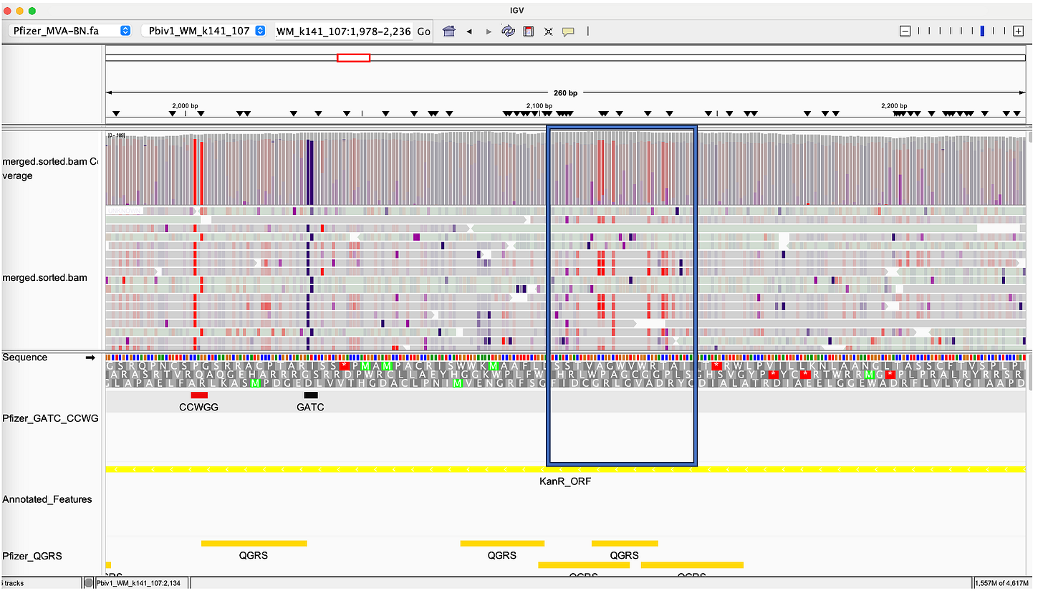
Task: Click the first zoom slider tick mark
Action: click(x=919, y=31)
